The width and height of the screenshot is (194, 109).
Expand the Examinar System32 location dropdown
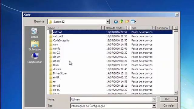click(x=108, y=22)
